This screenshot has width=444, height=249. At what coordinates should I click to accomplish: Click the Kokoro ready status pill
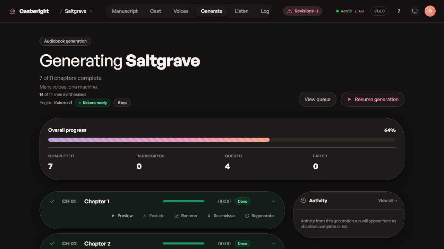pos(93,103)
